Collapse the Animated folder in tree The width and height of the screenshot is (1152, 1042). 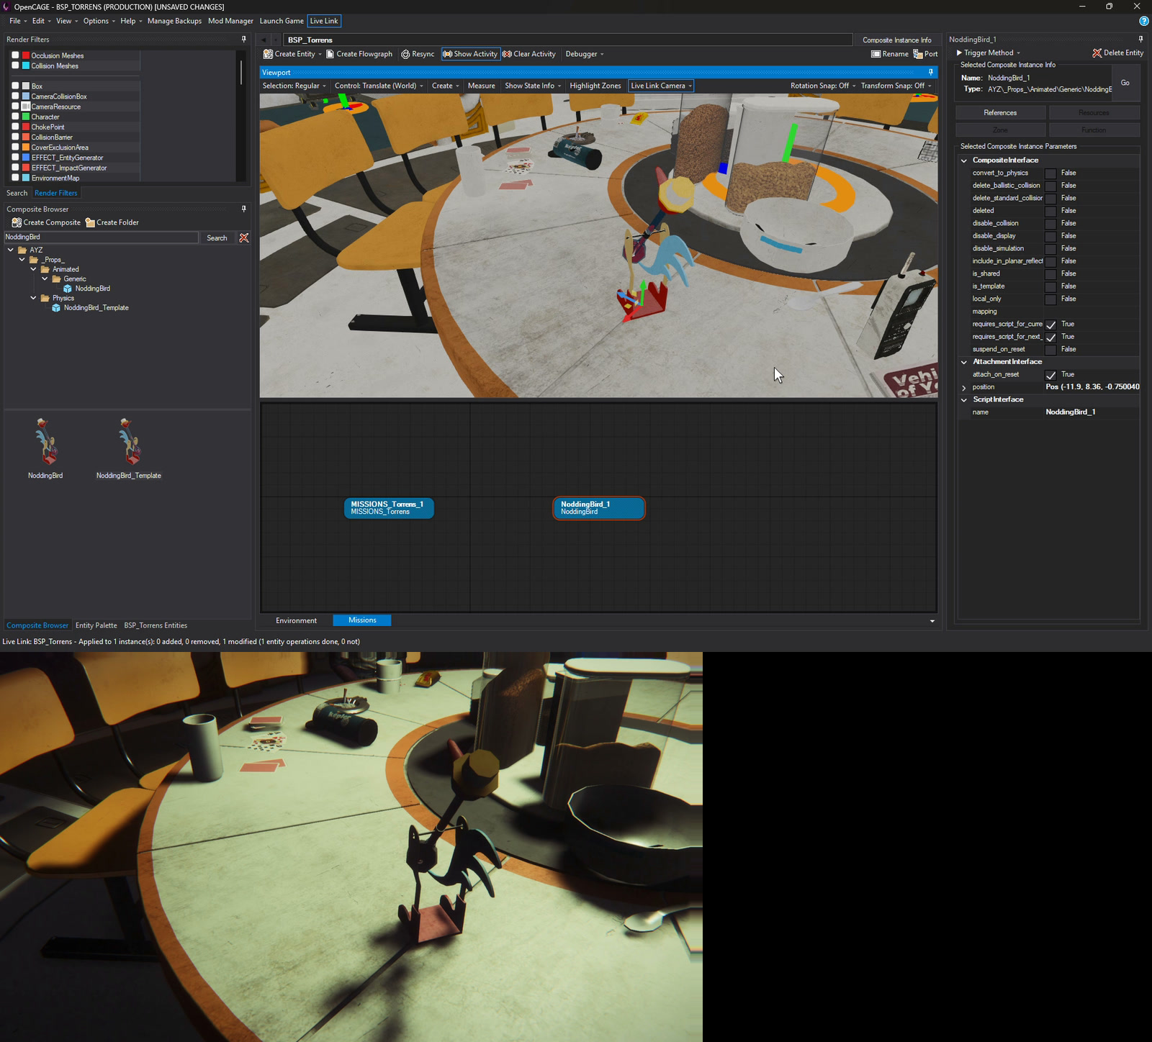click(x=34, y=269)
